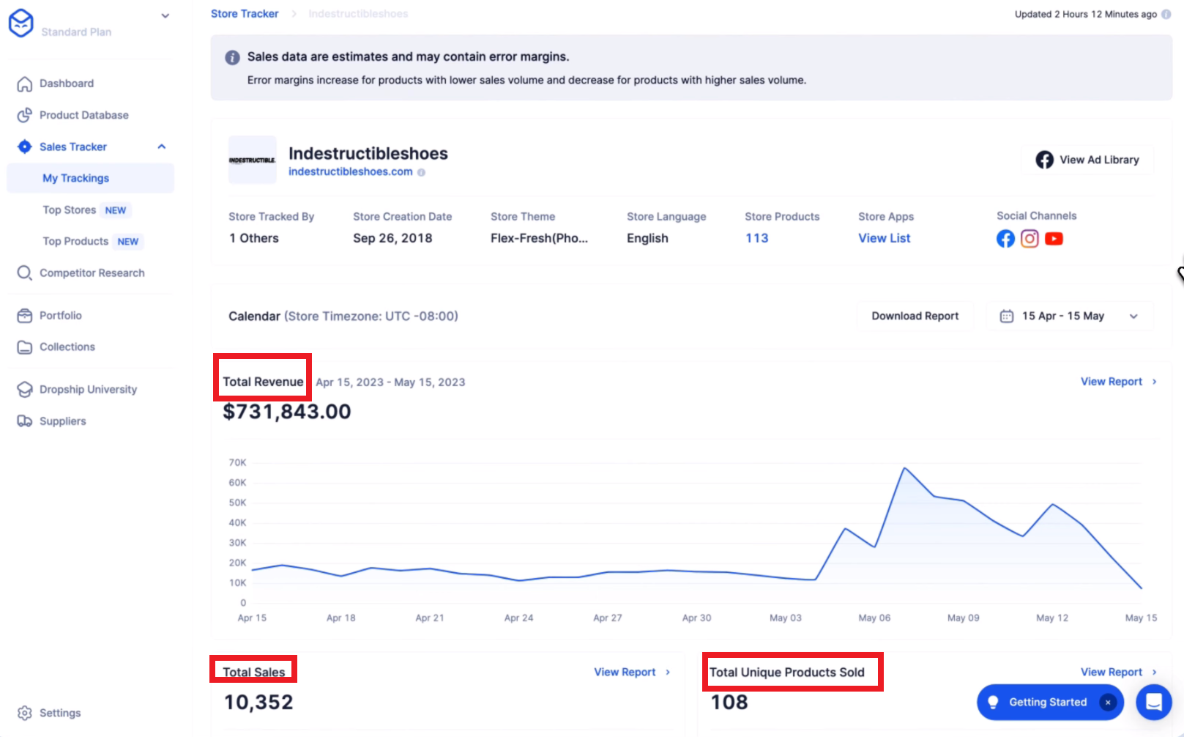Viewport: 1184px width, 737px height.
Task: Click the Dashboard home icon
Action: click(25, 84)
